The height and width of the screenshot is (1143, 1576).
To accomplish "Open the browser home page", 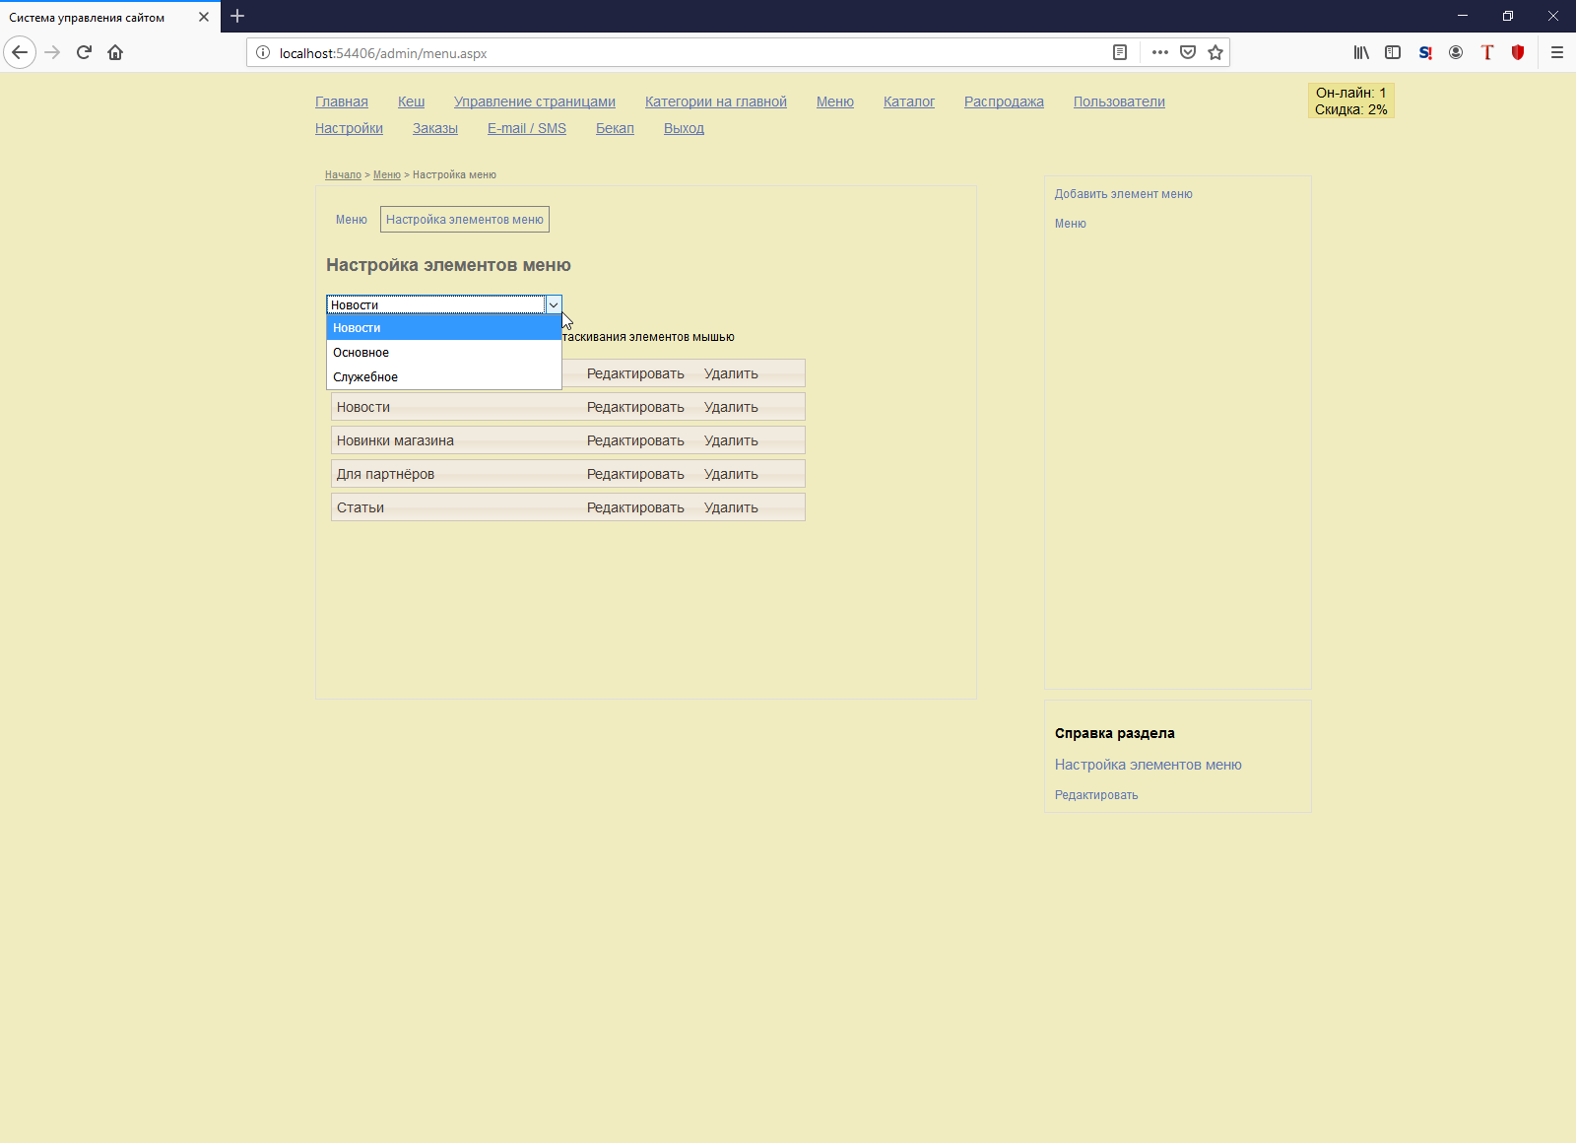I will (x=115, y=52).
